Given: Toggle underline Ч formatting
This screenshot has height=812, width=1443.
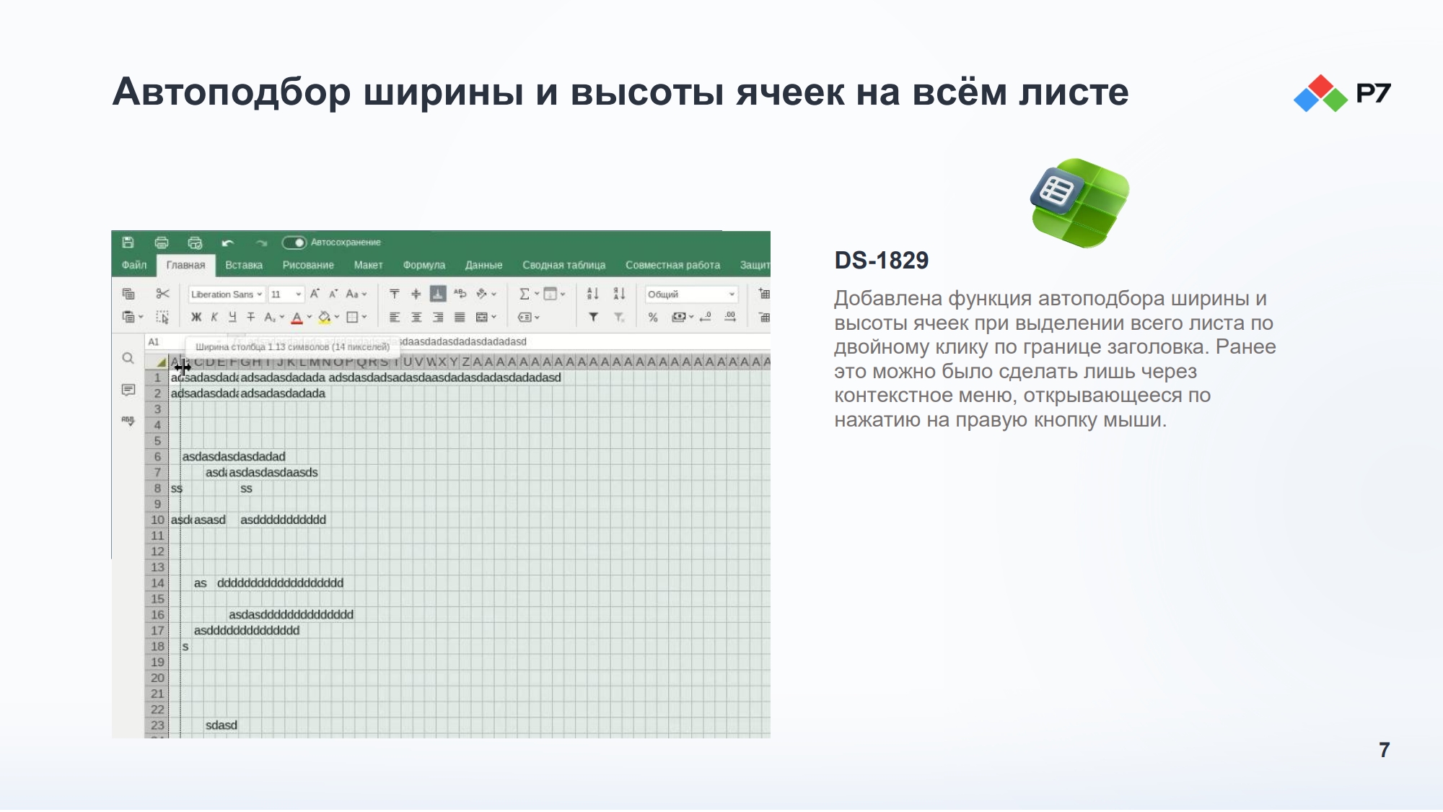Looking at the screenshot, I should (x=232, y=317).
